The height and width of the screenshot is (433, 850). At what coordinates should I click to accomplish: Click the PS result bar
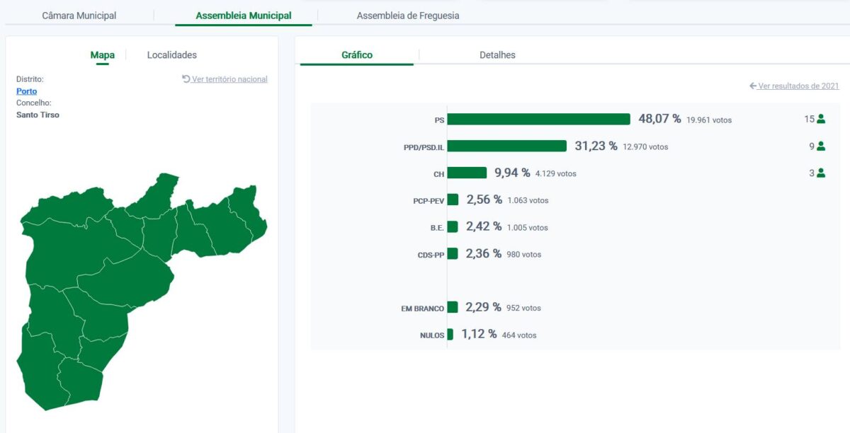[x=538, y=120]
